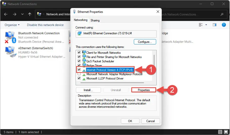This screenshot has width=230, height=135.
Task: Click vEthernet (ExternalSwitch) name
Action: (35, 48)
